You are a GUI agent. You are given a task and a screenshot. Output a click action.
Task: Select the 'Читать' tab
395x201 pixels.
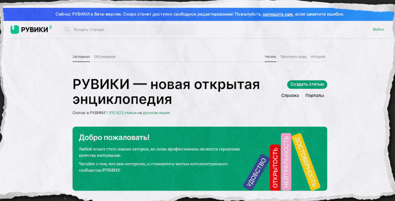click(x=270, y=57)
